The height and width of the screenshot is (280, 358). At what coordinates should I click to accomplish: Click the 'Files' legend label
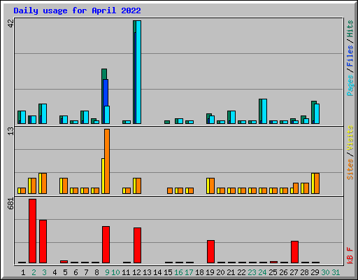click(x=350, y=56)
